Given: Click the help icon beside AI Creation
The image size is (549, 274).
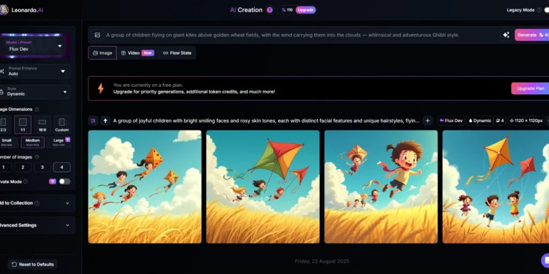Looking at the screenshot, I should pos(270,10).
